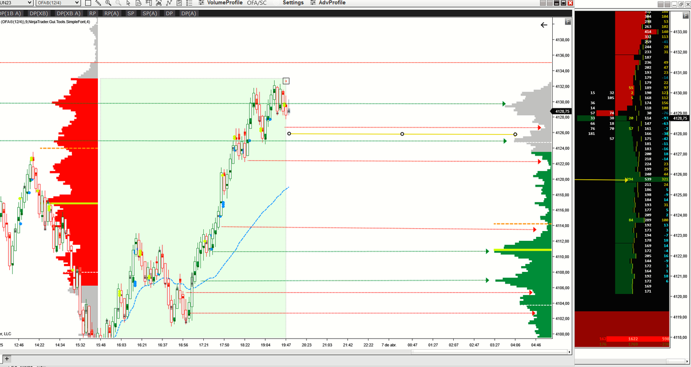Click the yellow POC bar in red profile
691x367 pixels.
(73, 203)
